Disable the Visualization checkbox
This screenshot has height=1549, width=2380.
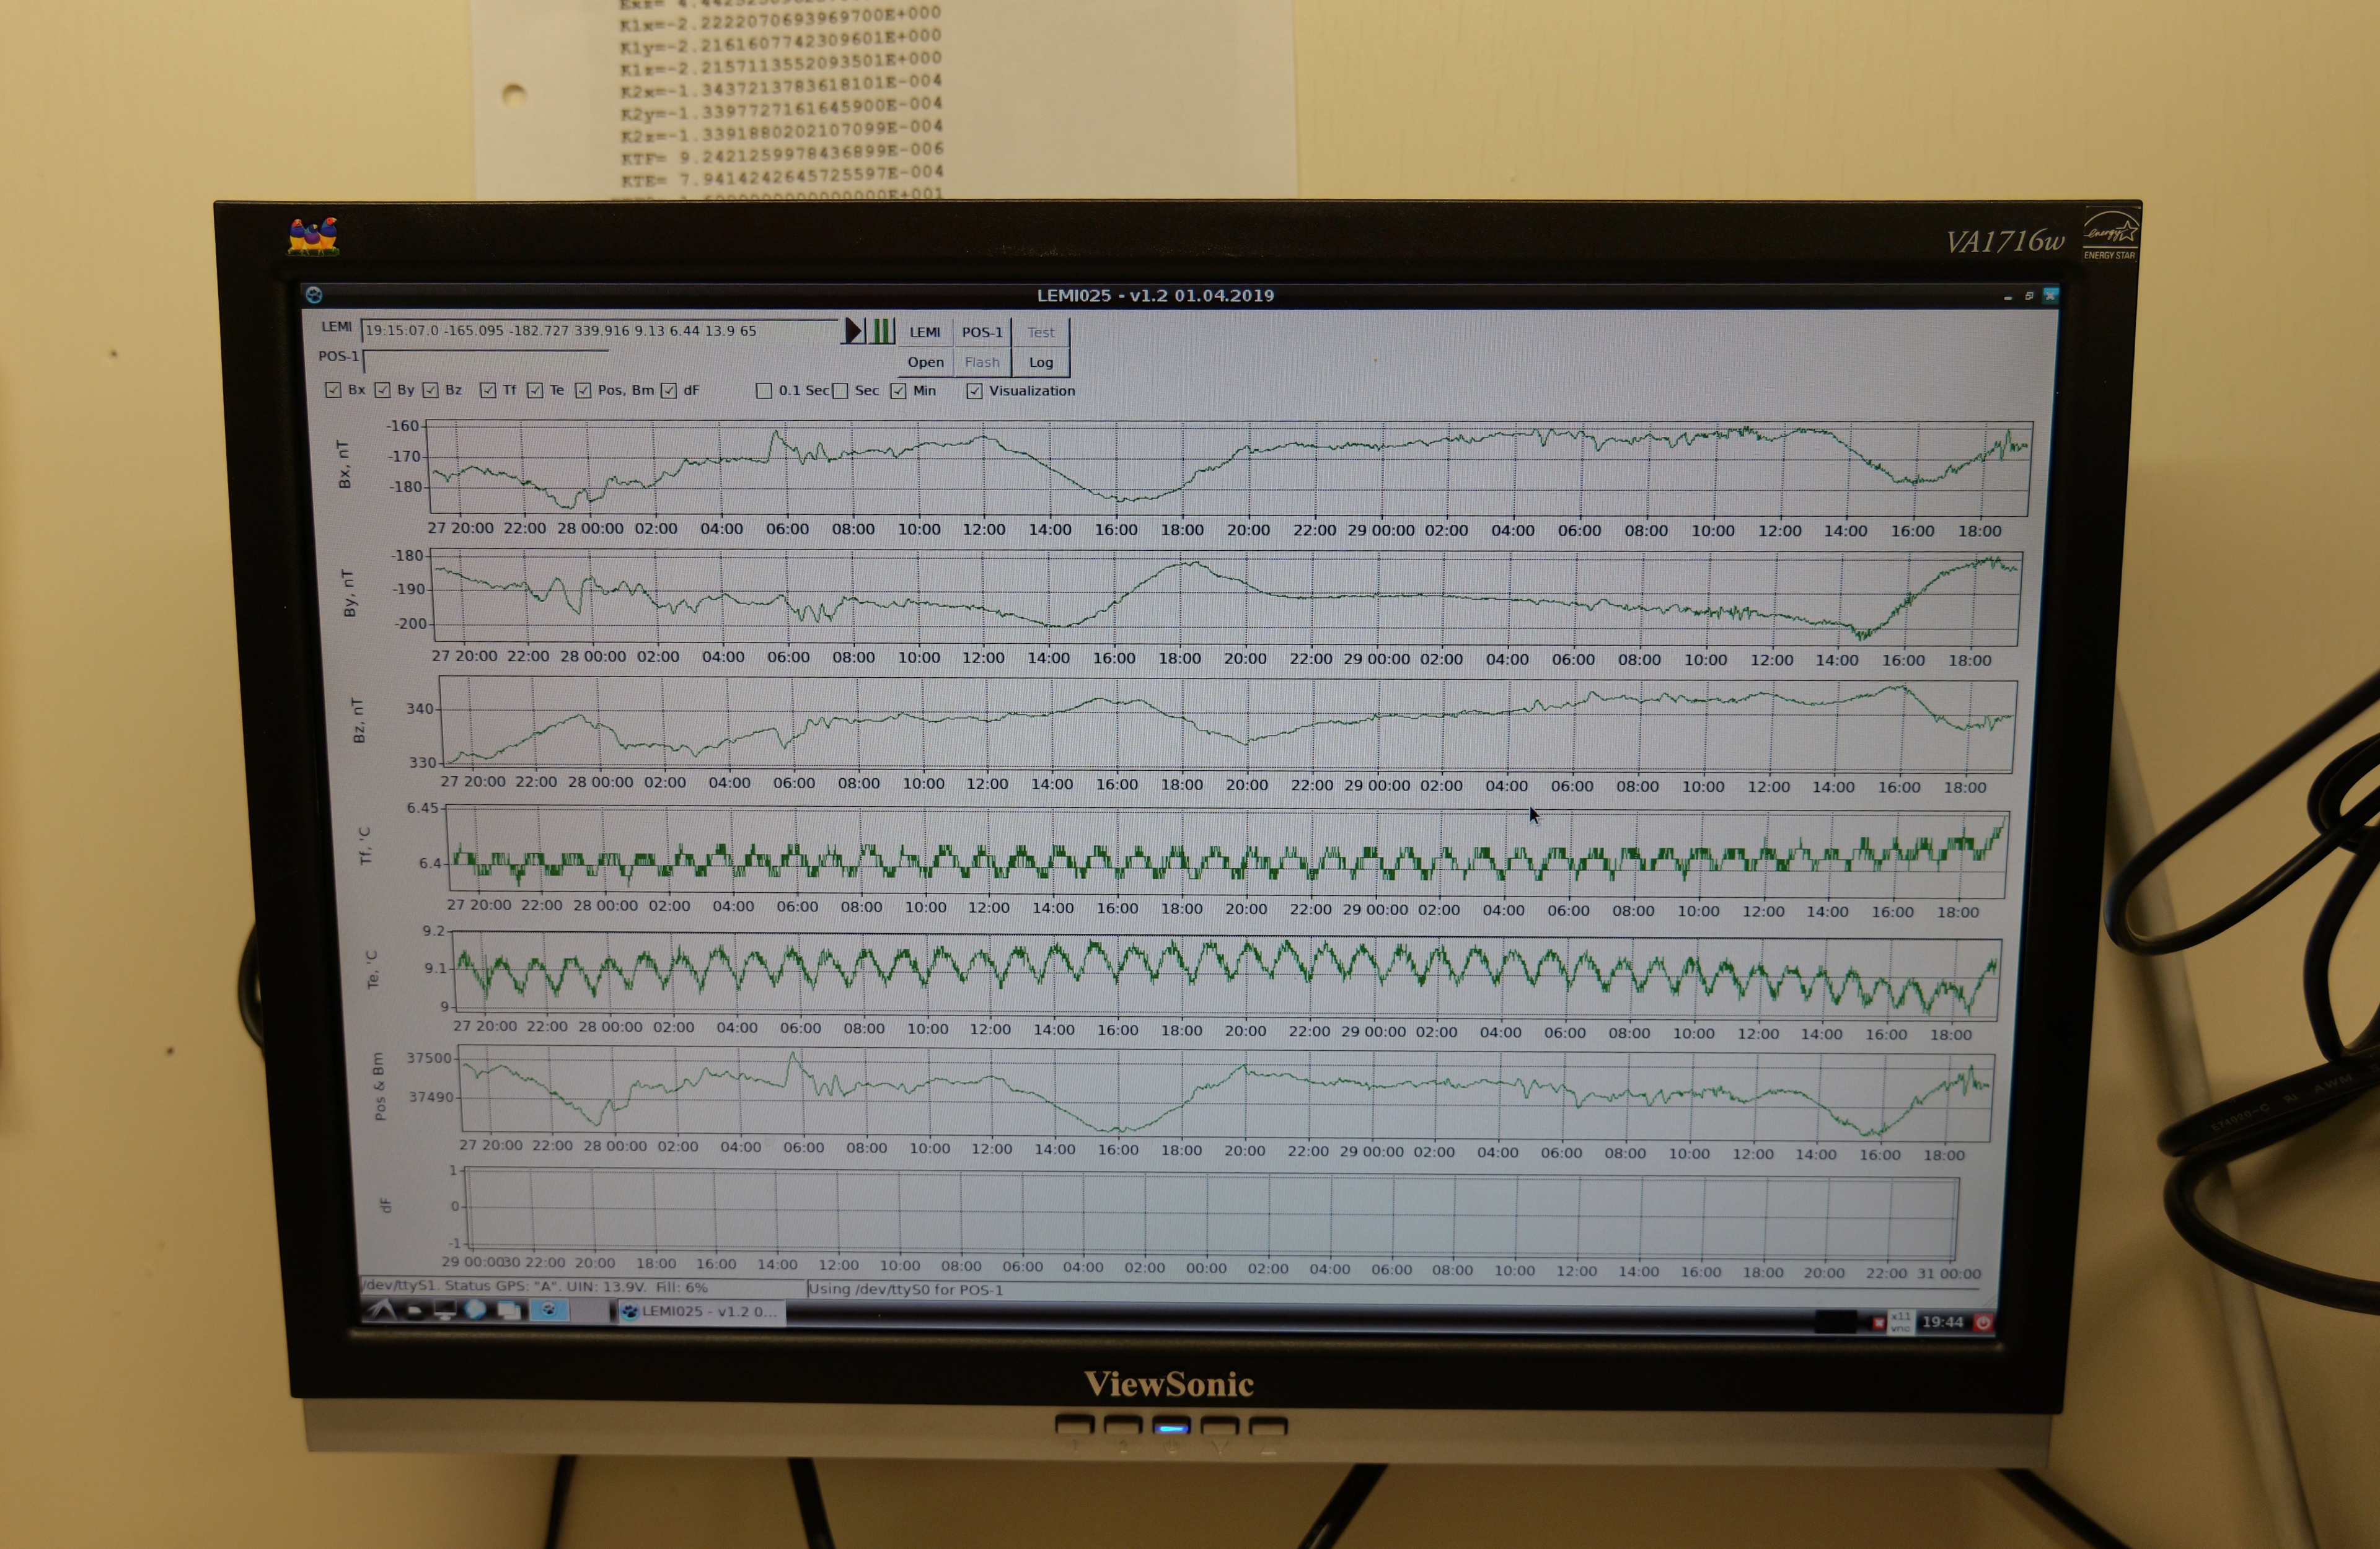point(974,391)
